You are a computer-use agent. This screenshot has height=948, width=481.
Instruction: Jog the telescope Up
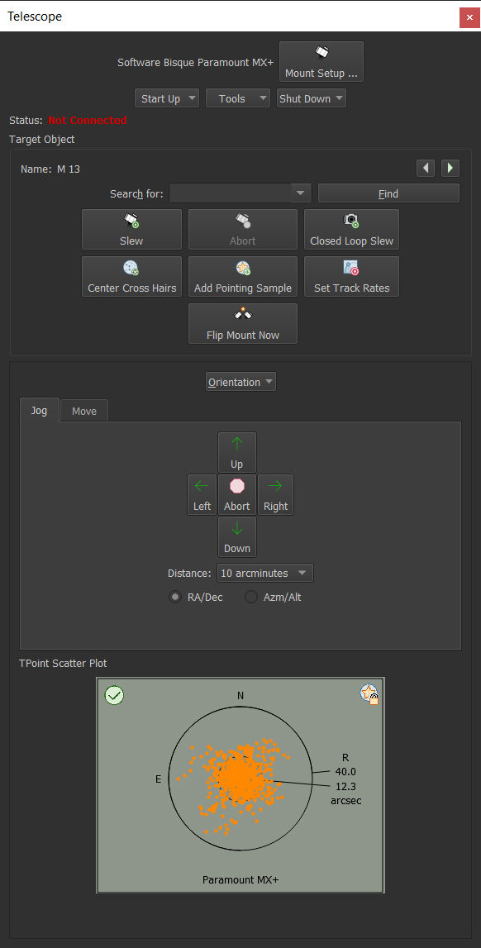[x=237, y=452]
